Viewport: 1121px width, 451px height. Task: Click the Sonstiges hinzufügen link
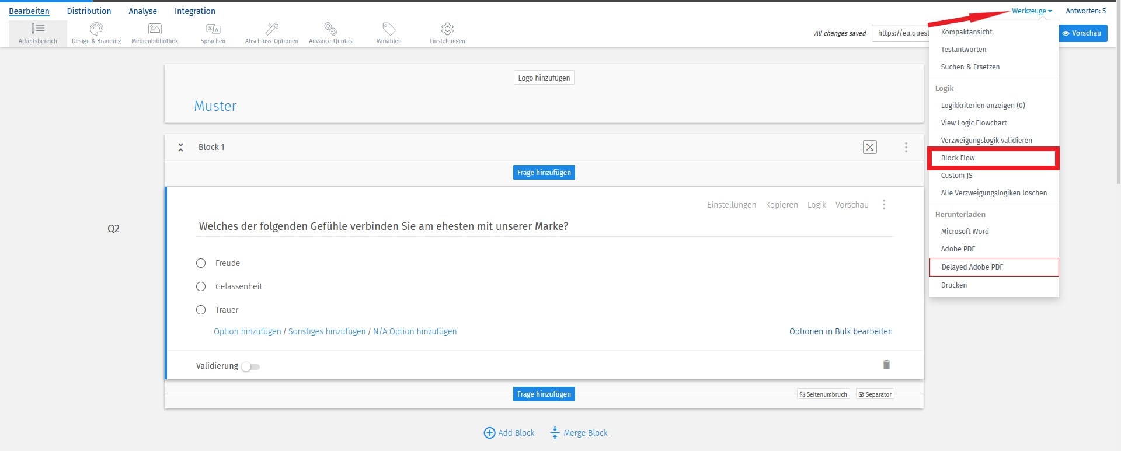[x=327, y=331]
